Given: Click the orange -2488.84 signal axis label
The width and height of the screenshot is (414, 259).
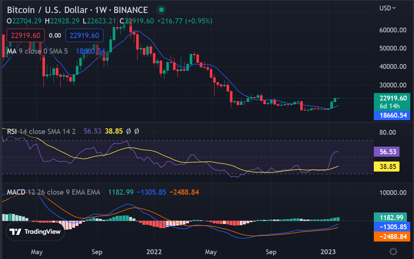Looking at the screenshot, I should pyautogui.click(x=392, y=237).
